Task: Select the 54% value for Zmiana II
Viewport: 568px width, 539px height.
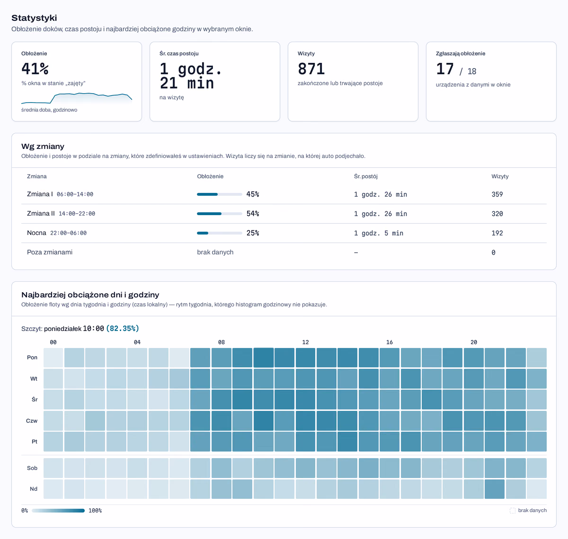Action: (x=253, y=214)
